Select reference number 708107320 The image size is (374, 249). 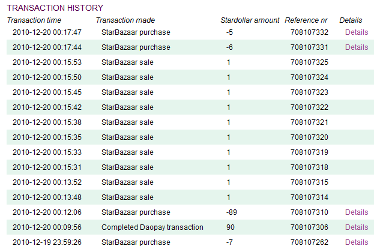click(x=309, y=137)
